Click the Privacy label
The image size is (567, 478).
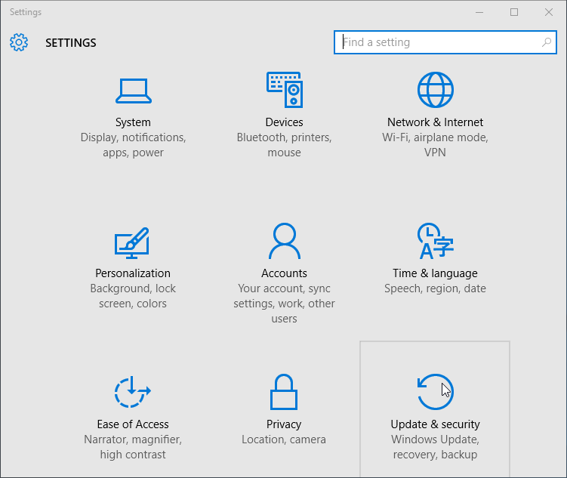[284, 424]
